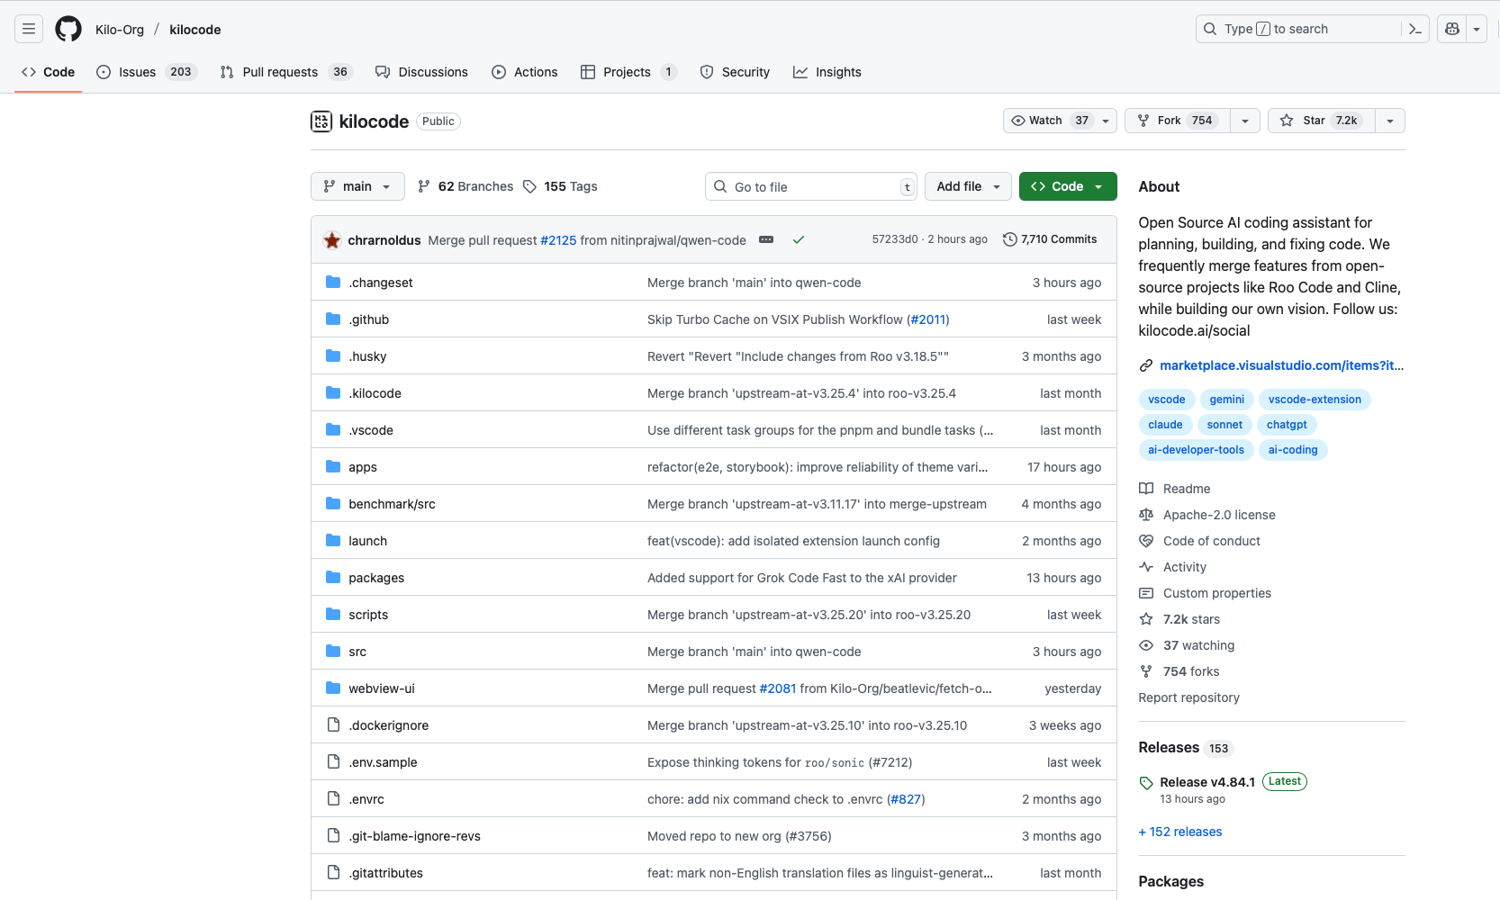Open the .git-blame-ignore-revs file
The width and height of the screenshot is (1500, 900).
point(415,836)
